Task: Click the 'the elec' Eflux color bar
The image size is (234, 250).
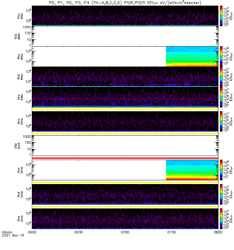Action: click(x=221, y=97)
